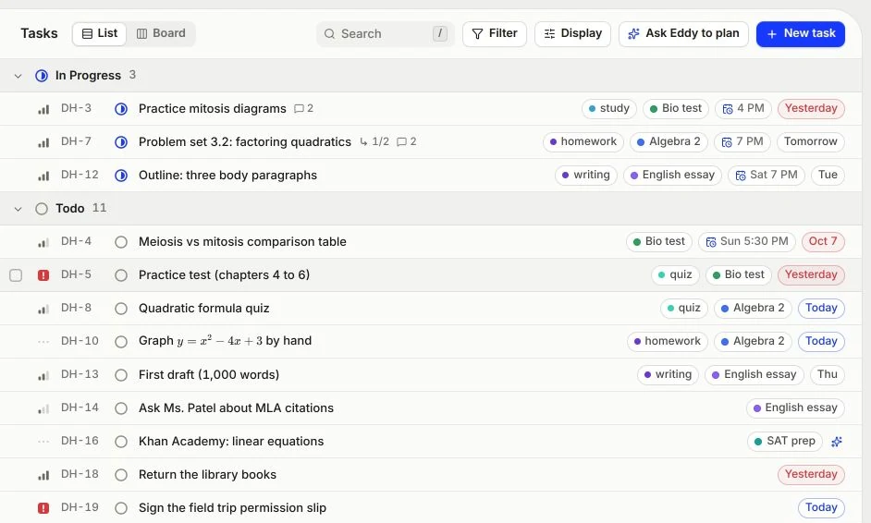Click In Progress group status icon
Viewport: 871px width, 523px height.
[42, 76]
